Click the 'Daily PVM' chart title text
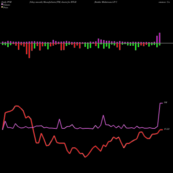Image resolution: width=173 pixels, height=173 pixels. [x=7, y=2]
